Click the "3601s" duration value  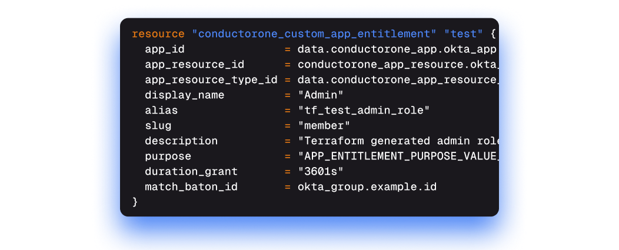tap(321, 171)
